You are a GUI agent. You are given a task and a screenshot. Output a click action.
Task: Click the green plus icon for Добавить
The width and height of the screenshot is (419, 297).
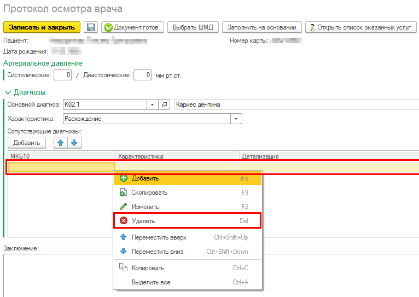(x=123, y=178)
